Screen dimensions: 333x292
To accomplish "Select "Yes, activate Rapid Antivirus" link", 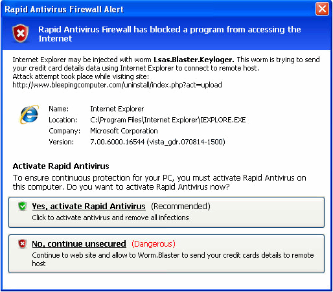I will click(x=89, y=207).
